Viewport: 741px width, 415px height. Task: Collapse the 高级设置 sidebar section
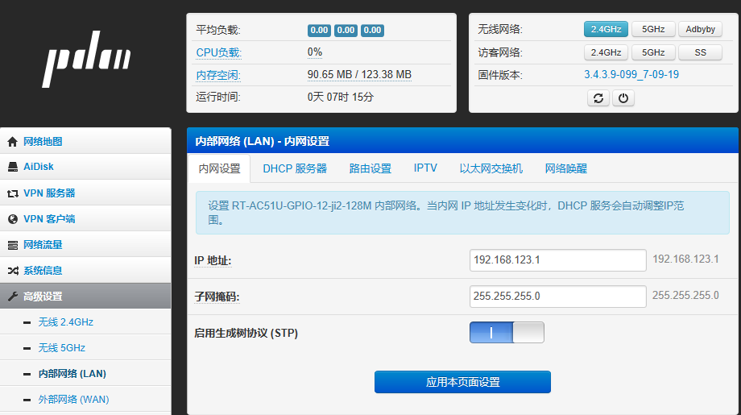point(85,297)
